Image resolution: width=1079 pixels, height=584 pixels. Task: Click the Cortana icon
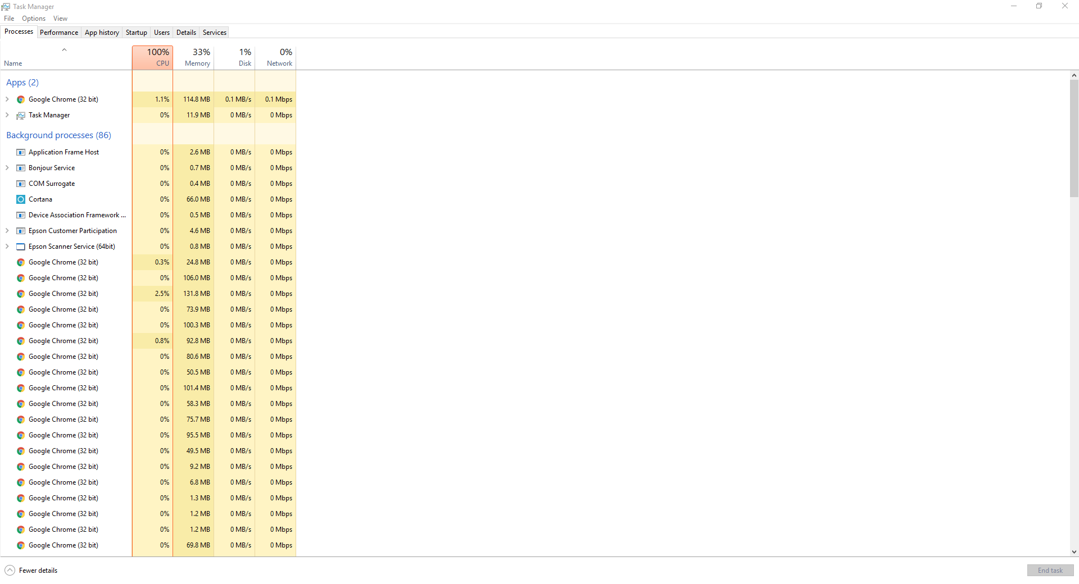[21, 199]
